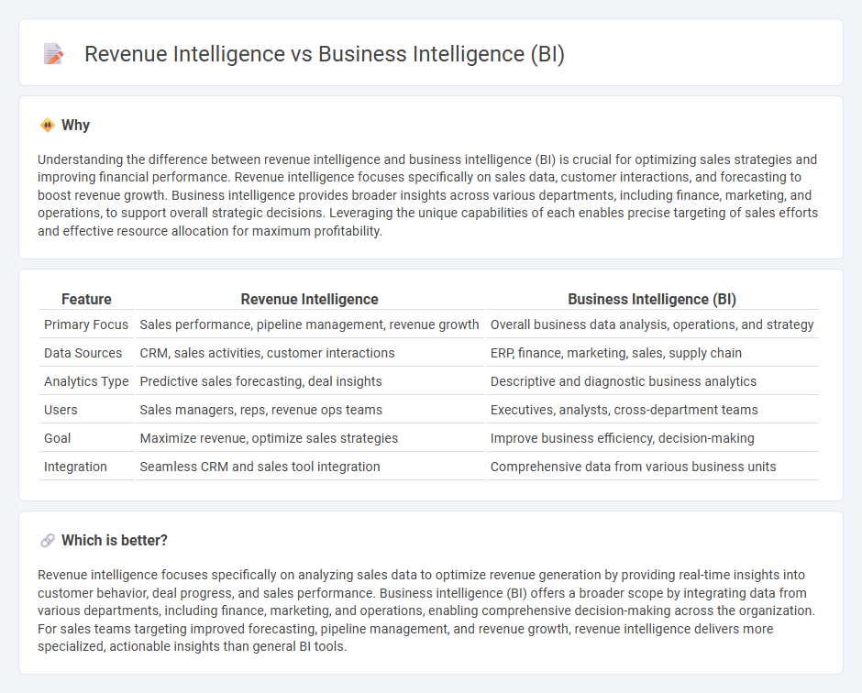Click the chain link icon beside Which is better?
862x693 pixels.
pyautogui.click(x=48, y=541)
